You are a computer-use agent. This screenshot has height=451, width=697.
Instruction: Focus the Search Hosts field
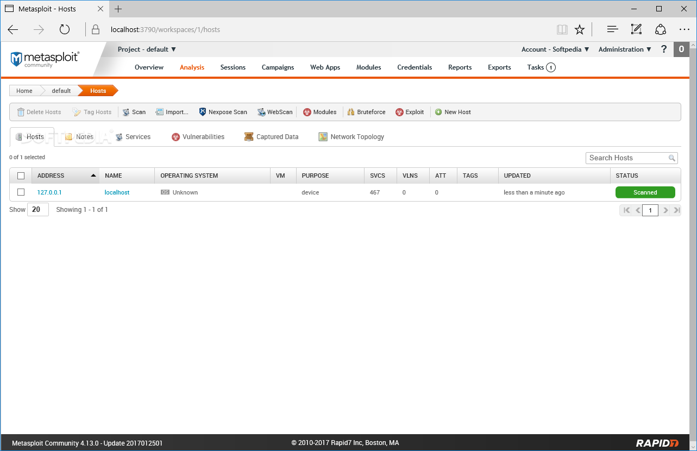[631, 158]
